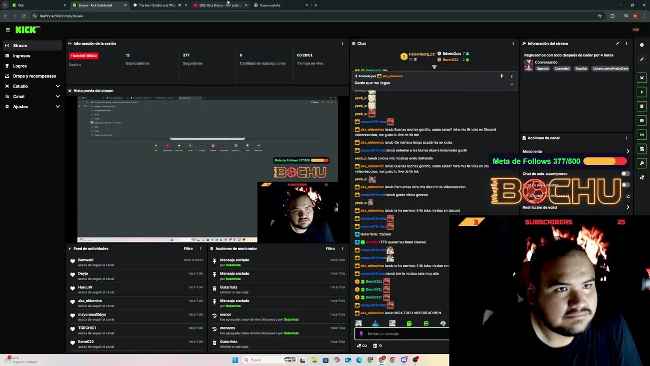Edit stream info with the pencil icon
This screenshot has height=366, width=650.
[x=617, y=43]
